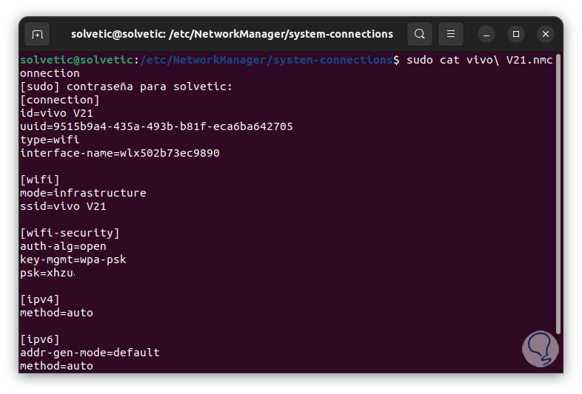Click the uuid line in the output
Image resolution: width=582 pixels, height=394 pixels.
pos(156,126)
